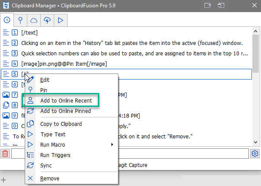261x186 pixels.
Task: Click the scroll up arrow of history list
Action: [x=255, y=31]
